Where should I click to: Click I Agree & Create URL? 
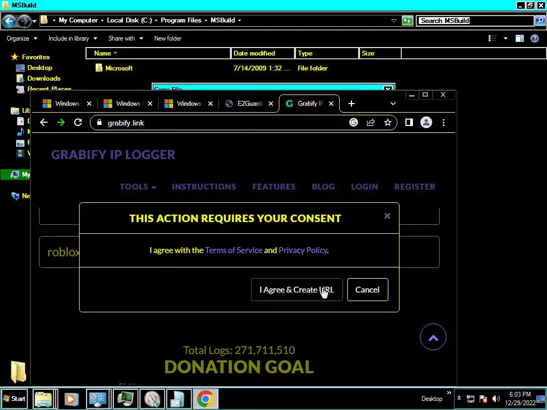click(x=297, y=290)
